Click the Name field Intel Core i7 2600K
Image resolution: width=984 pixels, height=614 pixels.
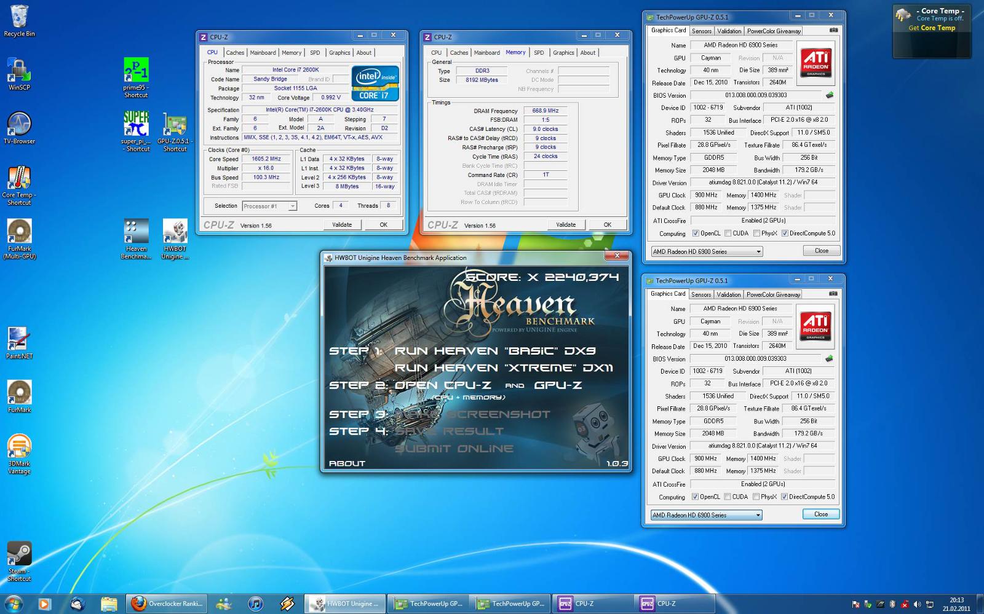tap(296, 70)
